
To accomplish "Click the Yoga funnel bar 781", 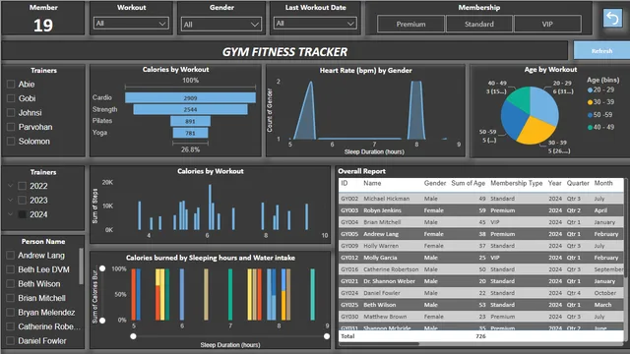I will coord(190,133).
